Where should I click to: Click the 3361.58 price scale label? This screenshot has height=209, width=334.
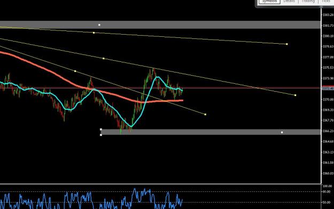328,163
